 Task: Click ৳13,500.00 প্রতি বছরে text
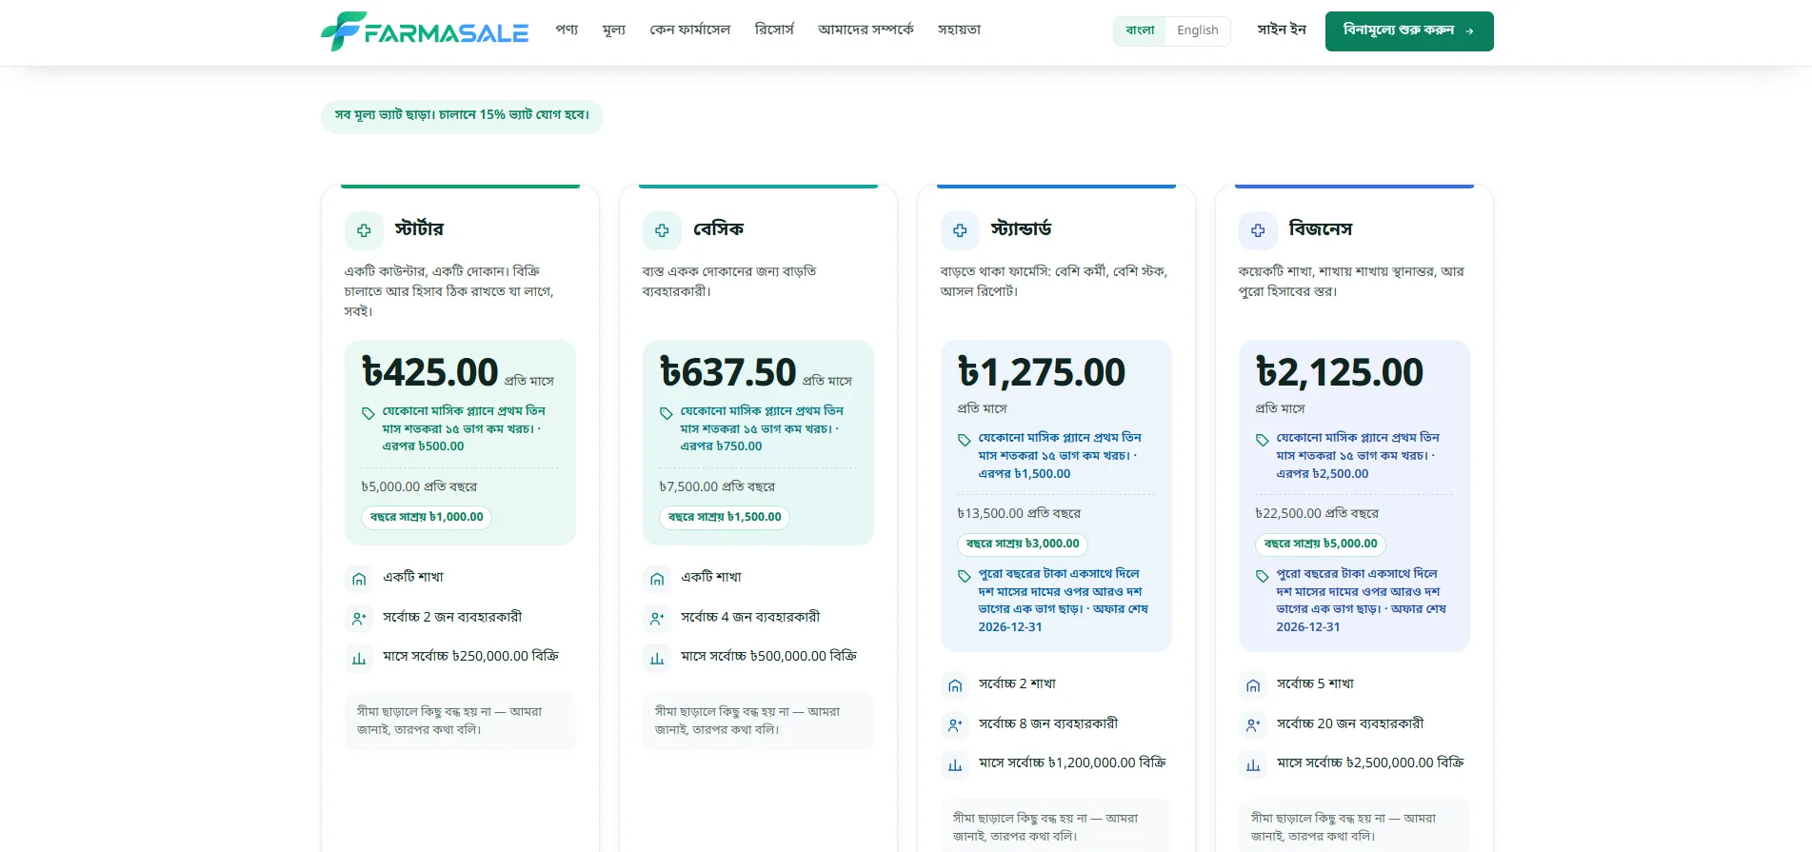1019,513
